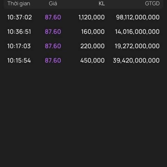Click the 160,000 volume value
167x167 pixels.
(x=93, y=32)
